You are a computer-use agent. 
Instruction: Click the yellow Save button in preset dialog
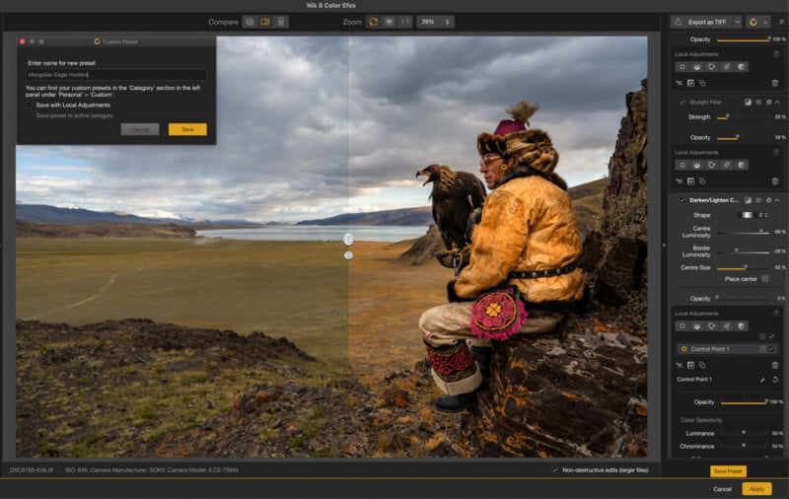tap(187, 129)
